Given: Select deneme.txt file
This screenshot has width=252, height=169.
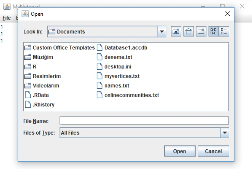Looking at the screenshot, I should pos(114,57).
